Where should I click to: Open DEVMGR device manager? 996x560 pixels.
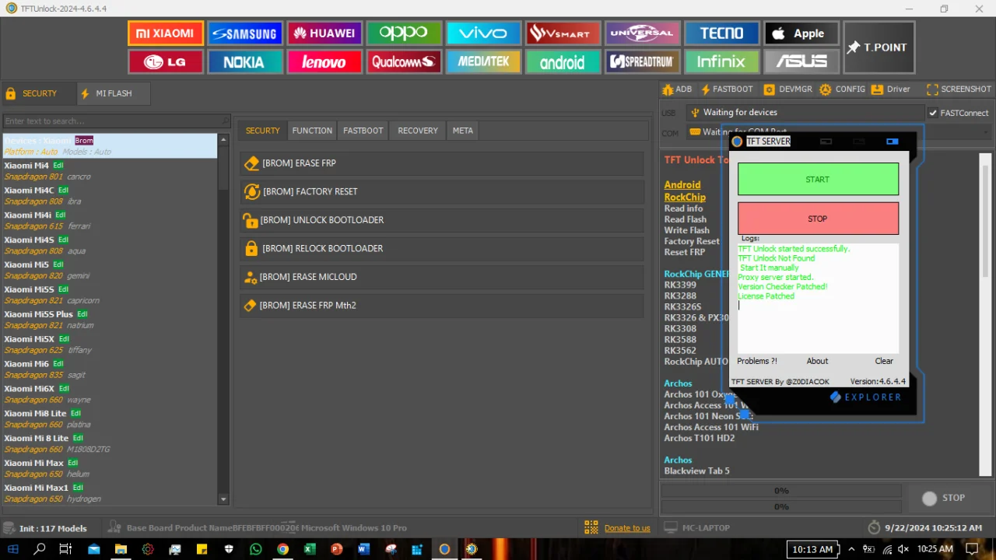[788, 89]
